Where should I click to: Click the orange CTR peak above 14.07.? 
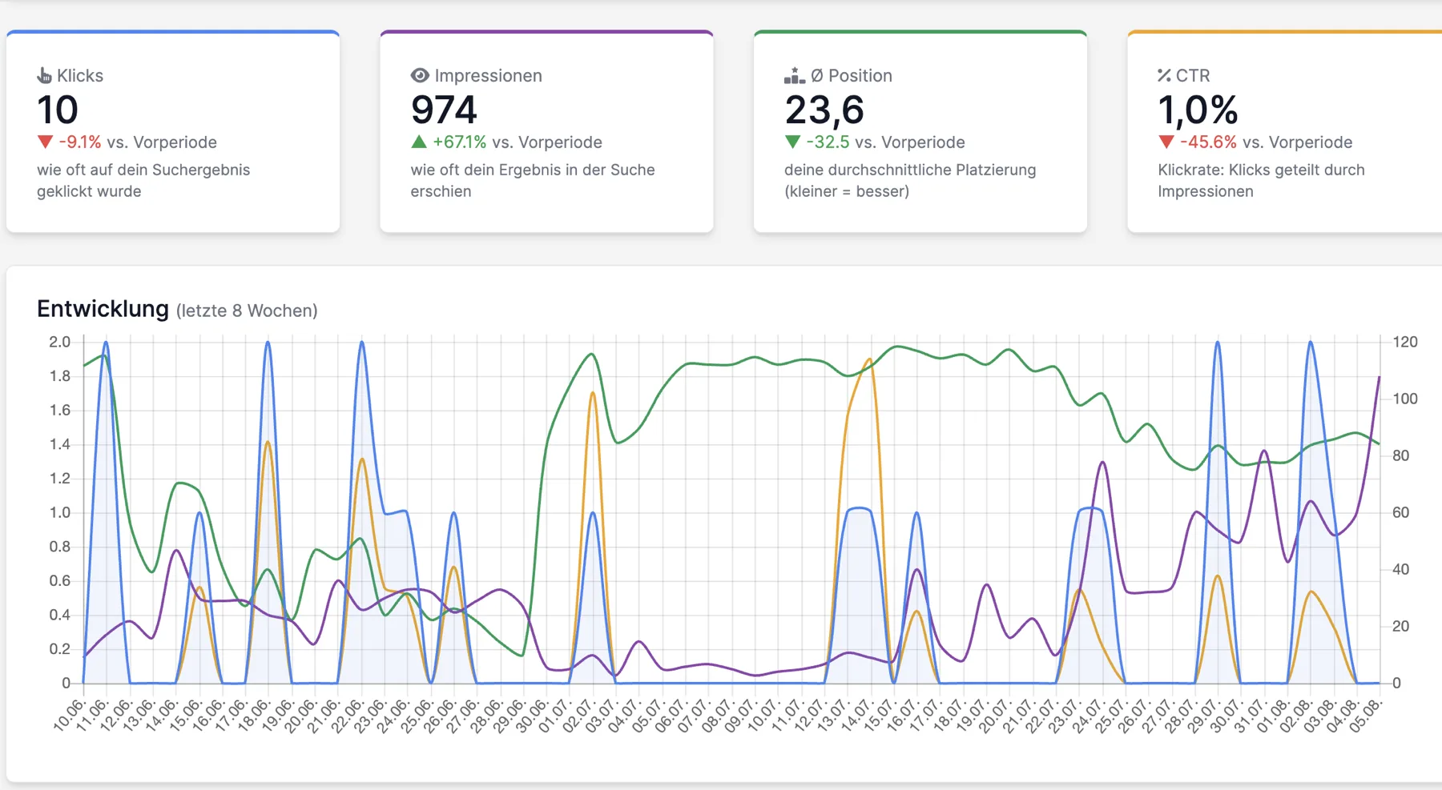(x=869, y=360)
